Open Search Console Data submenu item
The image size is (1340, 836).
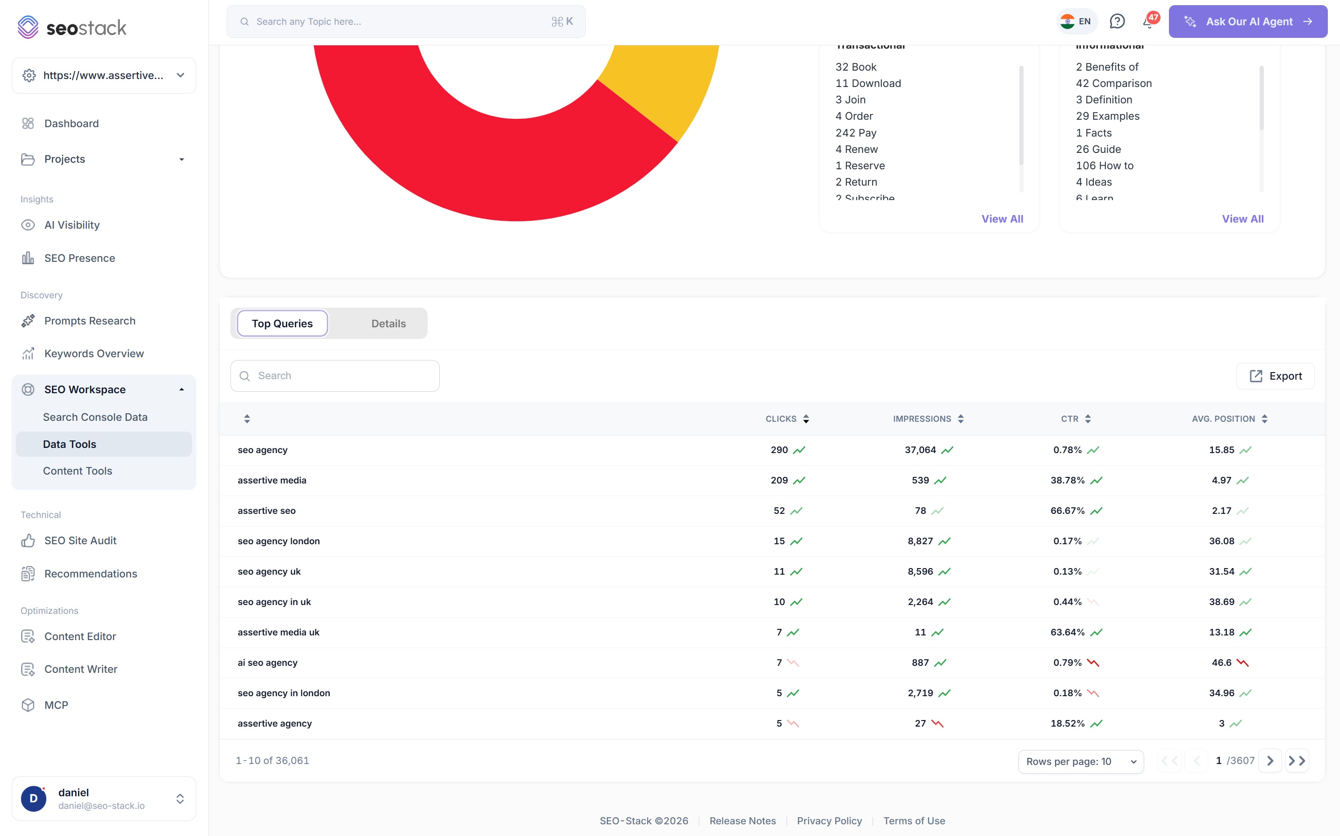click(95, 417)
